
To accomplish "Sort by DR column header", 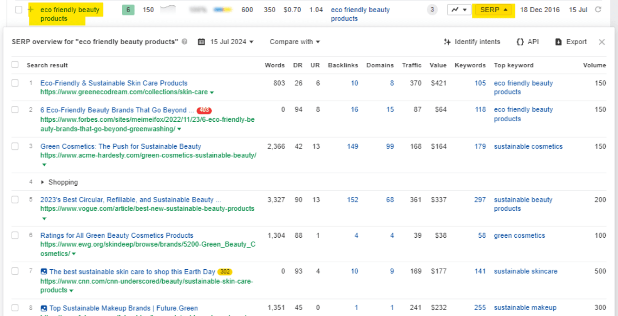I will click(298, 65).
